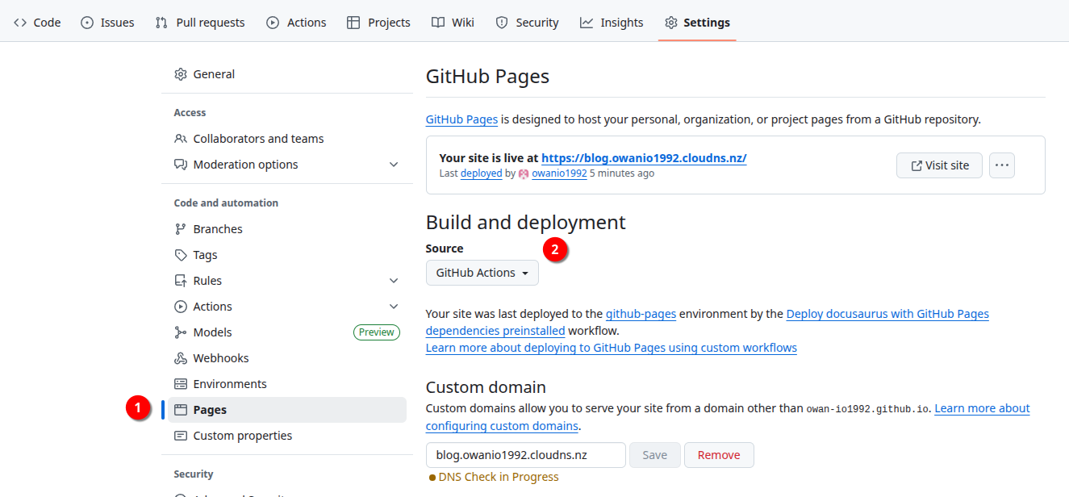Open the three-dot menu beside Visit site
1069x497 pixels.
tap(1002, 165)
